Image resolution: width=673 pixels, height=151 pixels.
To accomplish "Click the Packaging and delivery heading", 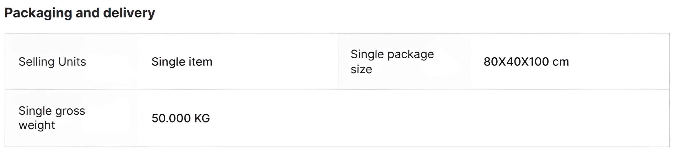I will pyautogui.click(x=80, y=13).
